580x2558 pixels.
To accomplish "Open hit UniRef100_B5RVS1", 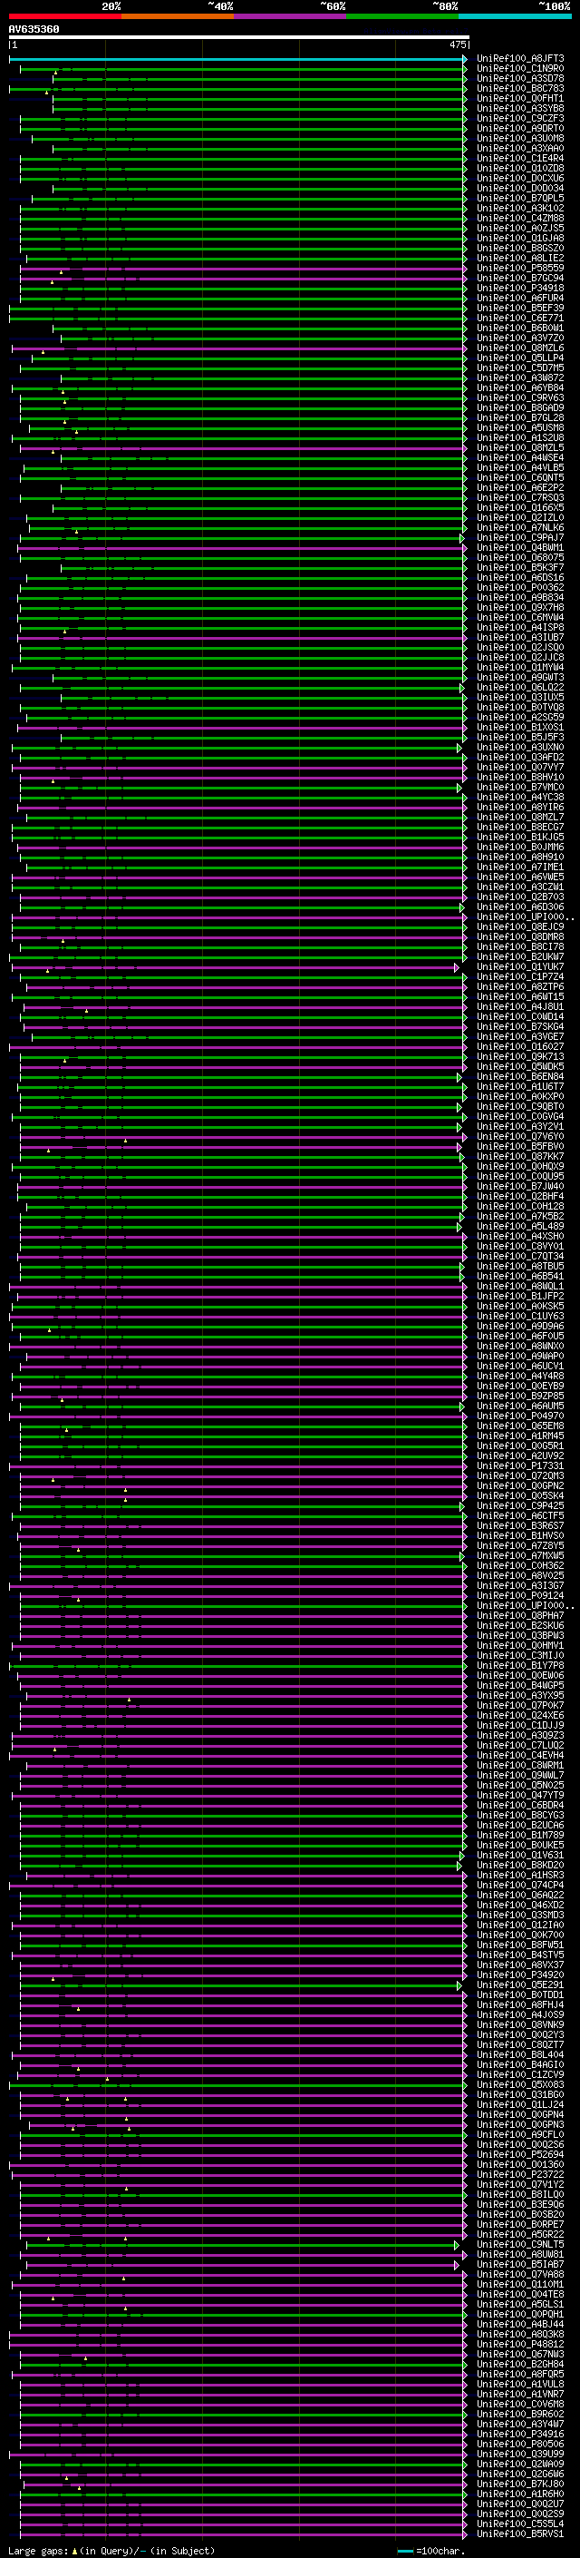I will click(x=520, y=2533).
